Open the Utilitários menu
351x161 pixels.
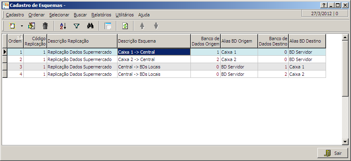click(x=125, y=15)
